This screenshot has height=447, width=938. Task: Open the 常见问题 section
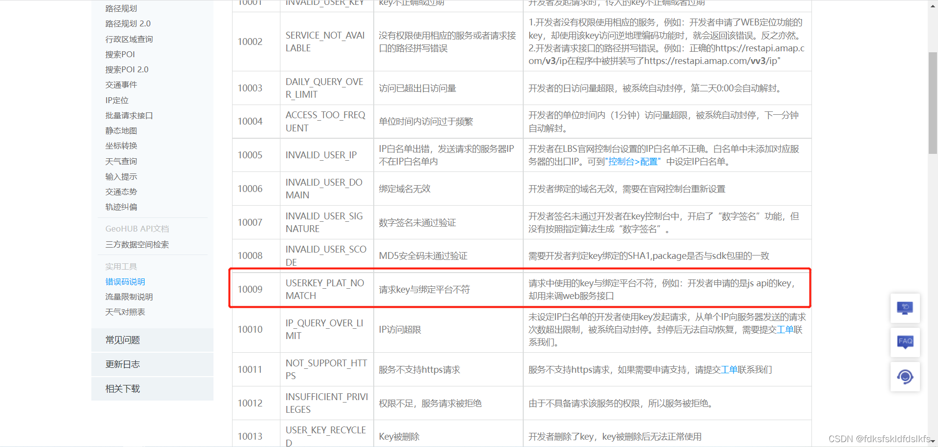click(122, 340)
